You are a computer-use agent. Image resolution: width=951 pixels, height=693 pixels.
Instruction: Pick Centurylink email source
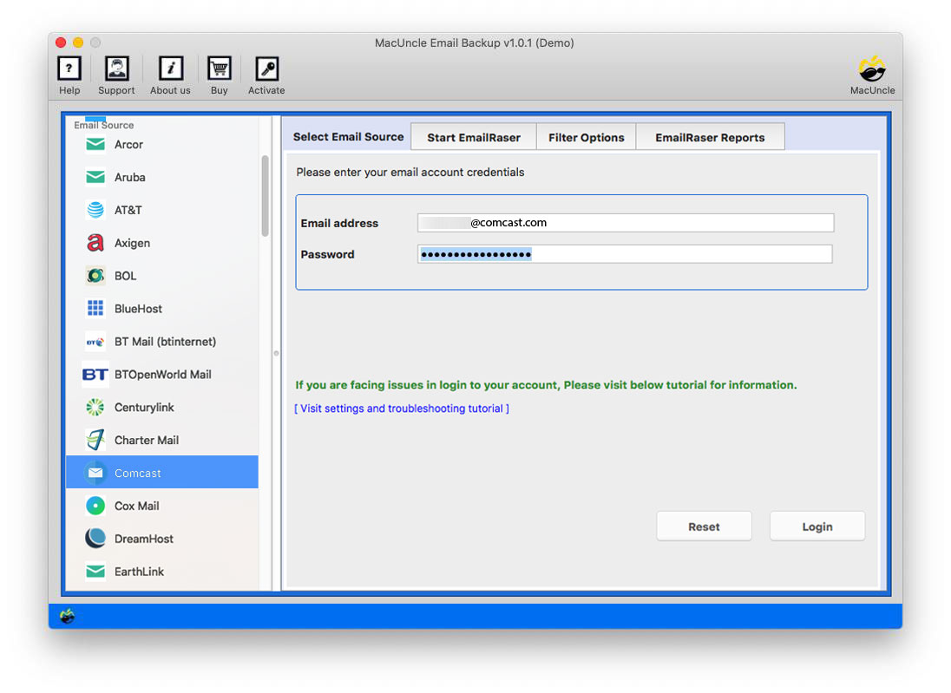point(144,408)
